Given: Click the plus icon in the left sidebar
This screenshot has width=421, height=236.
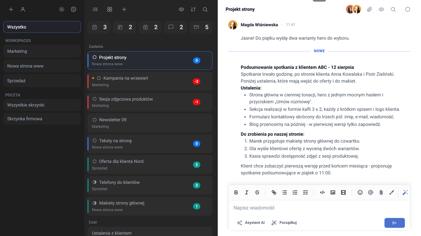Looking at the screenshot, I should pos(11,9).
